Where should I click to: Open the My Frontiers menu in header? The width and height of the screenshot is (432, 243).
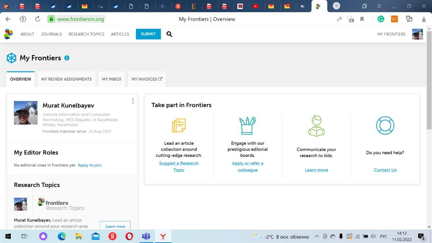391,34
